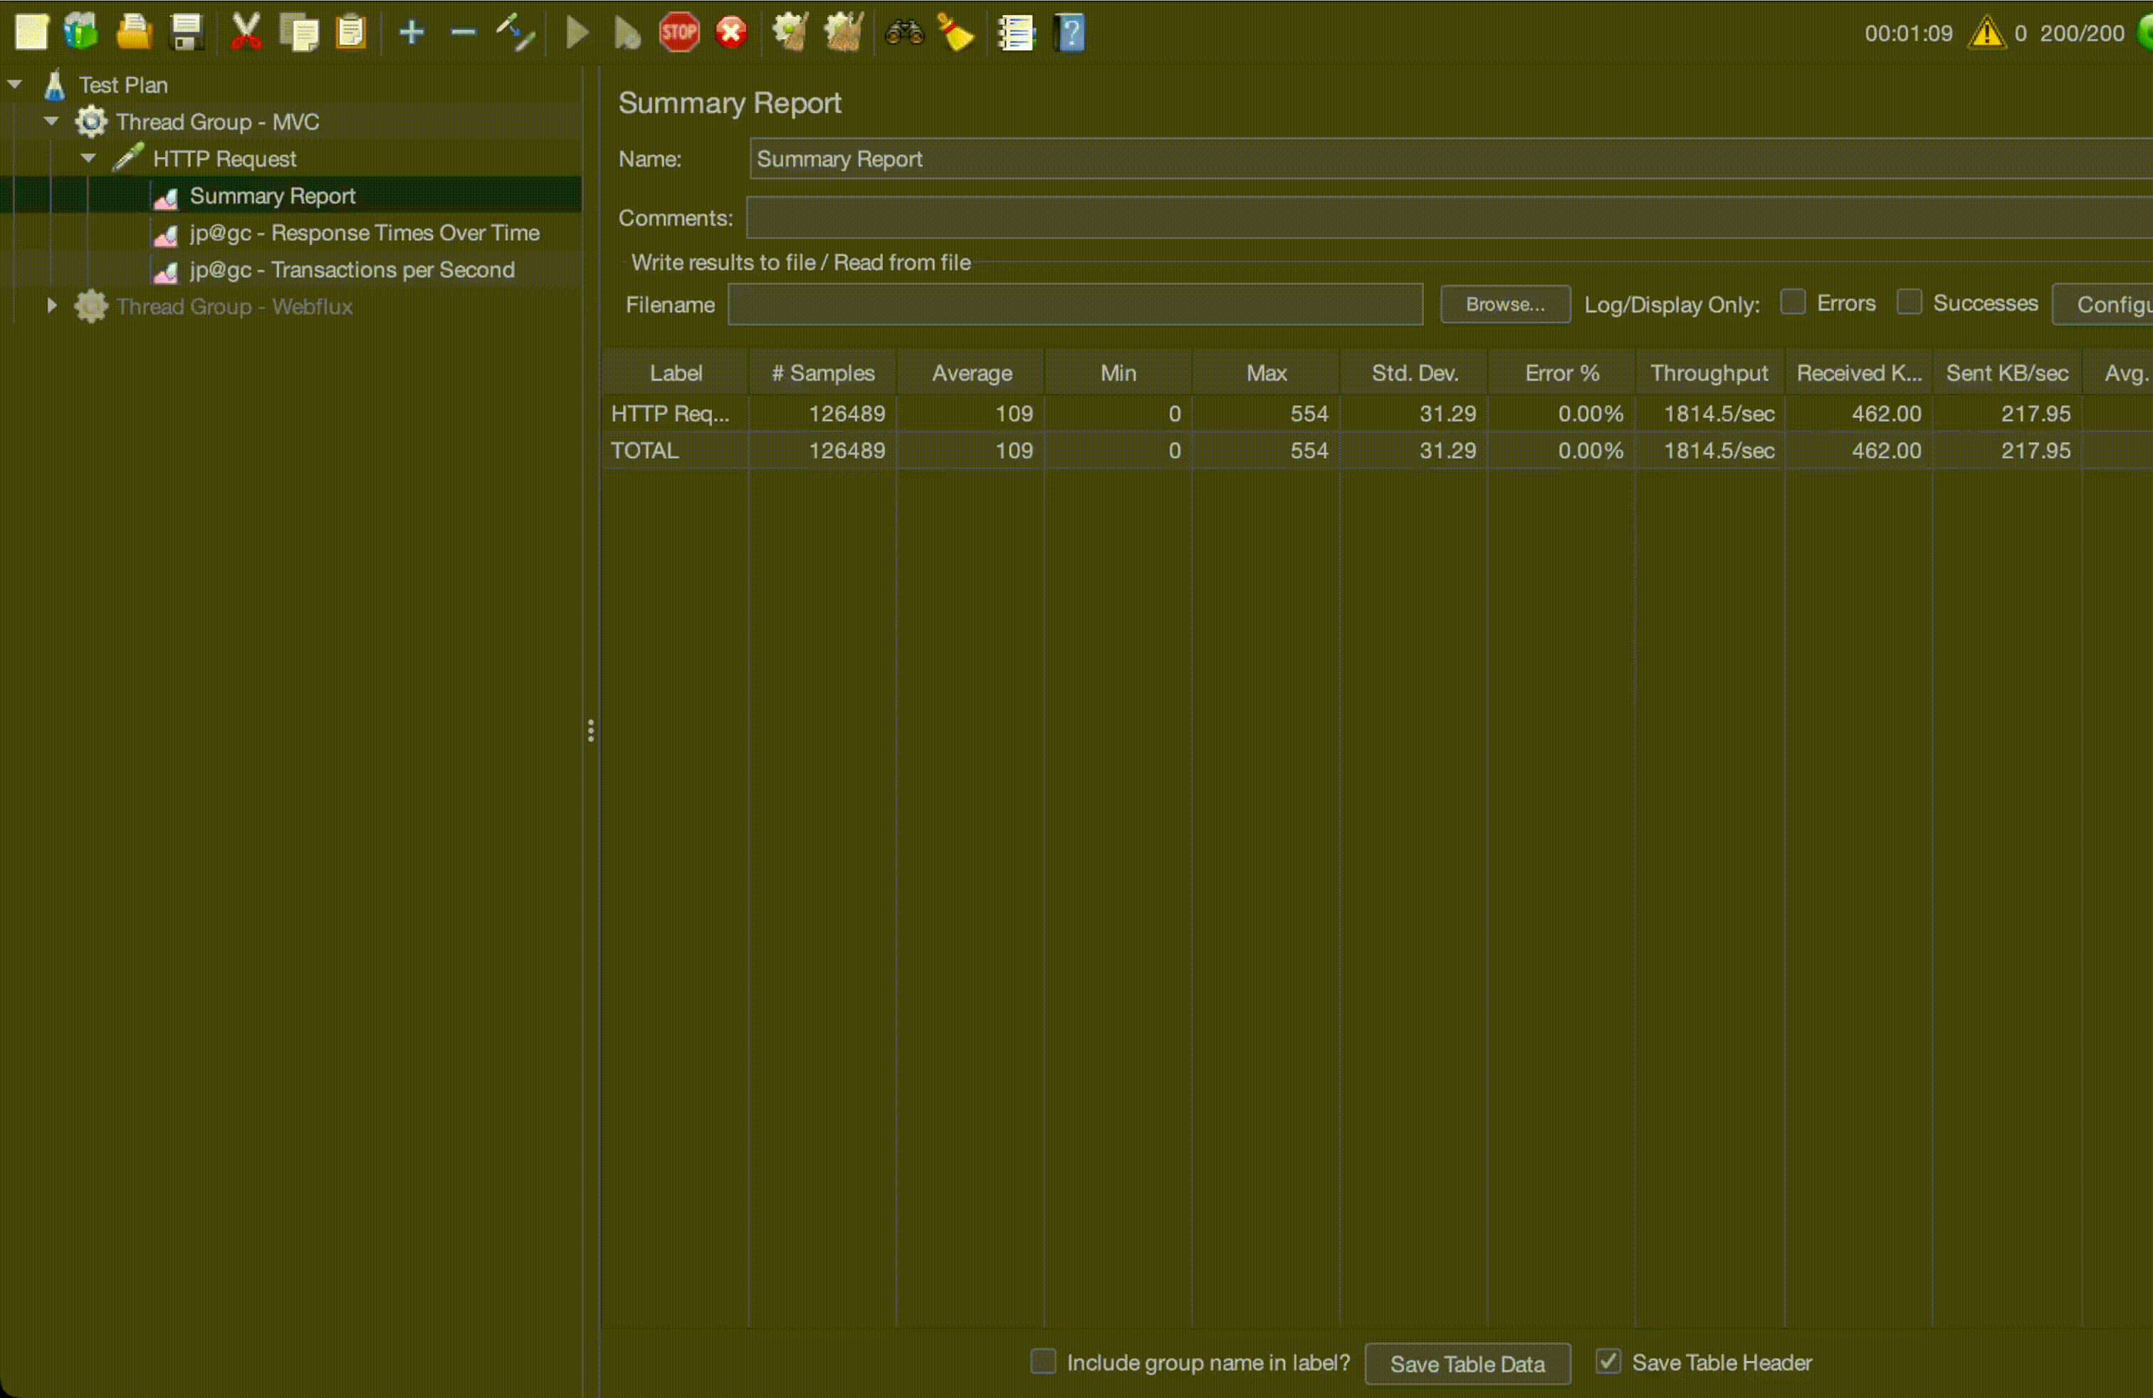This screenshot has height=1398, width=2153.
Task: Open the Function Helper list icon
Action: tap(1016, 33)
